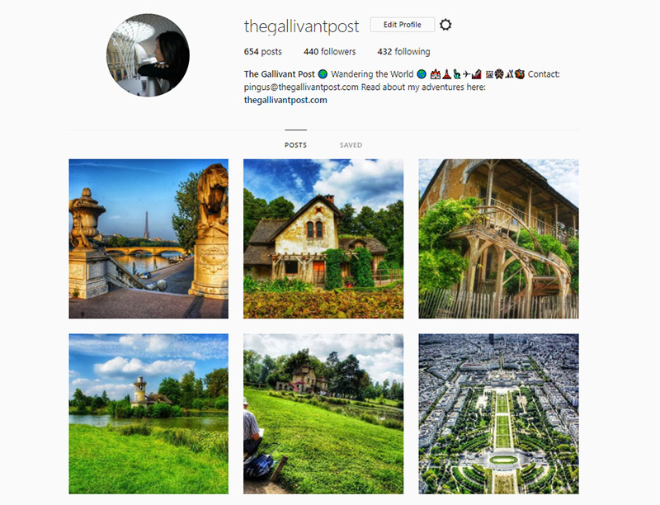The height and width of the screenshot is (505, 660).
Task: Open the Eiffel Tower bridge photo
Action: tap(148, 238)
